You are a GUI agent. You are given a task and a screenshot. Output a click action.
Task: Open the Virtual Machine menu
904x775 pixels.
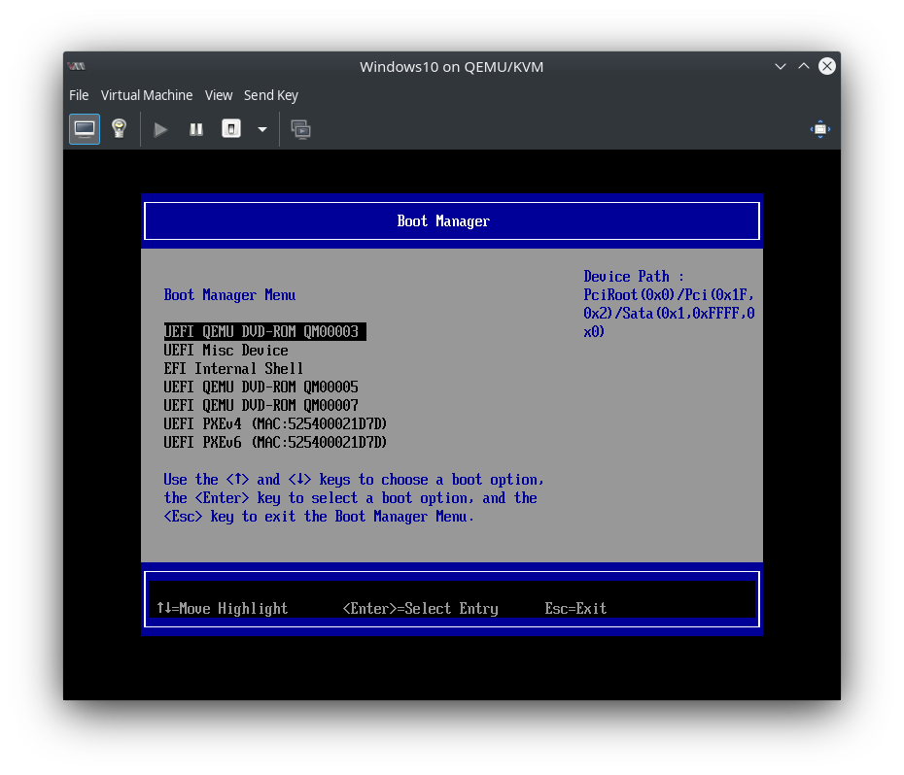(147, 95)
